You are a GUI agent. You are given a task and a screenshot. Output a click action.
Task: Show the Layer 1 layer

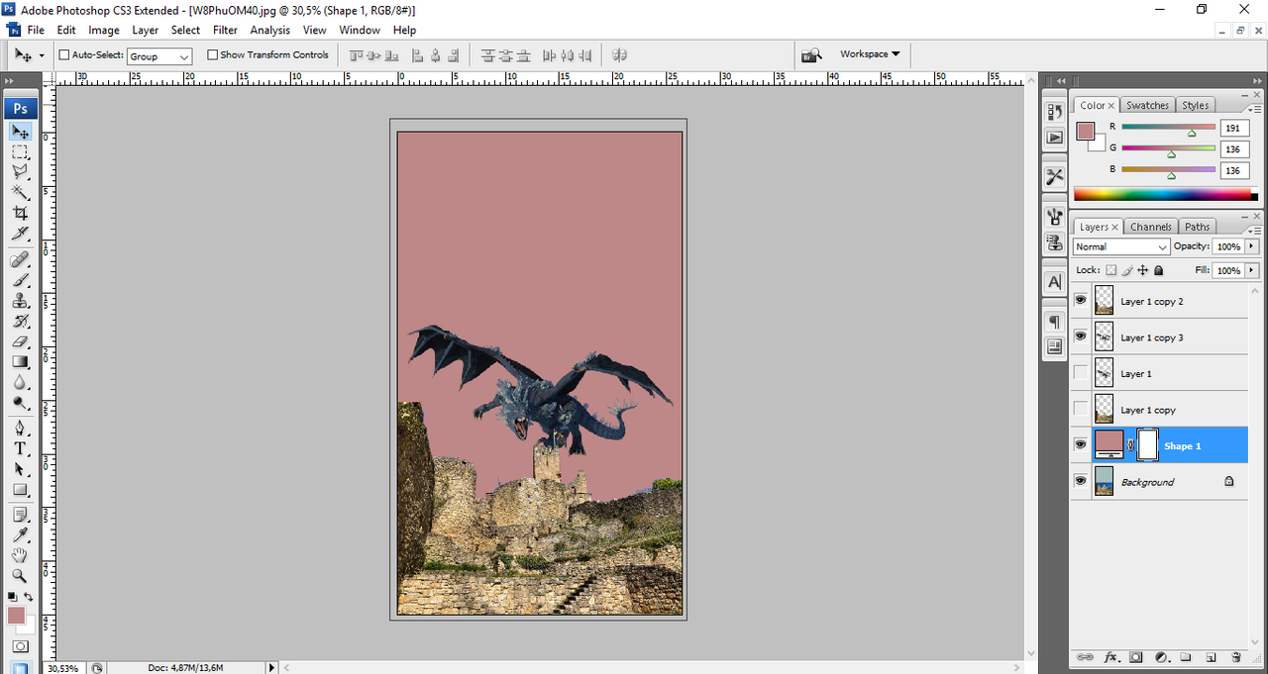coord(1080,373)
